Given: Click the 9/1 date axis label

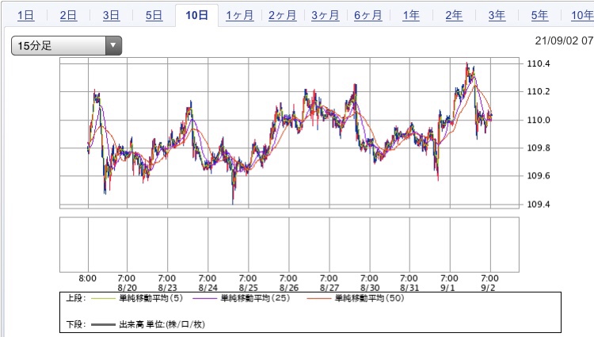Looking at the screenshot, I should point(447,288).
